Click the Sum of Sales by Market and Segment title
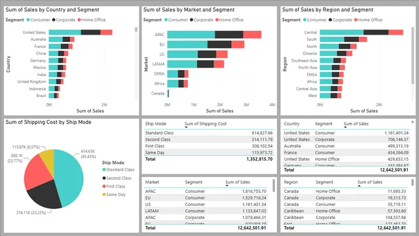 coord(189,10)
